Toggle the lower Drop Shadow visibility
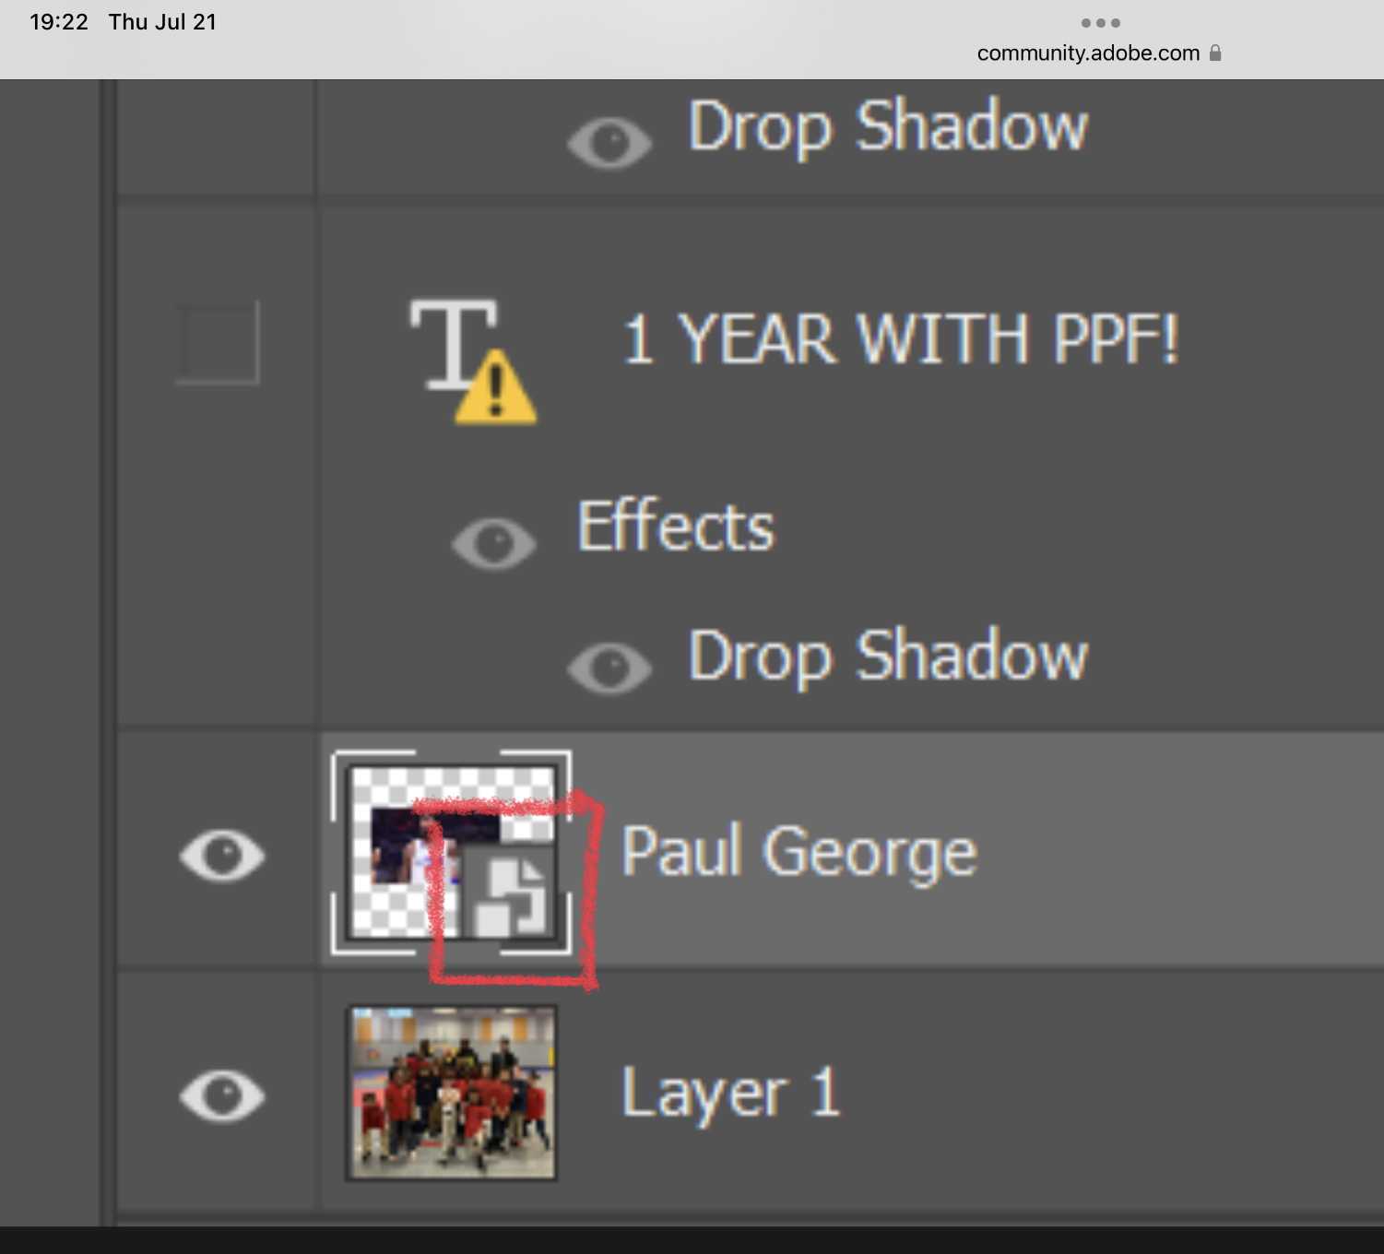This screenshot has width=1384, height=1254. click(609, 665)
